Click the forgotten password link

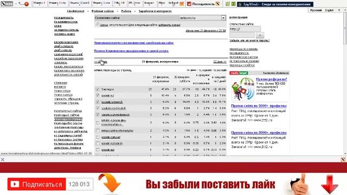[249, 41]
